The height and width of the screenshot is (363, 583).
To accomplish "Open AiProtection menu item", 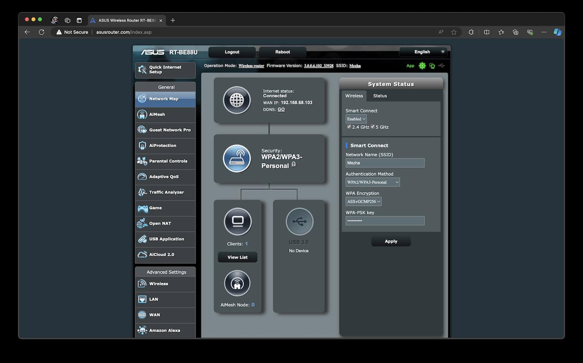I will [x=165, y=146].
